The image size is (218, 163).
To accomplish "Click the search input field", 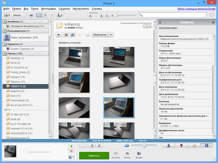I will 172,15.
